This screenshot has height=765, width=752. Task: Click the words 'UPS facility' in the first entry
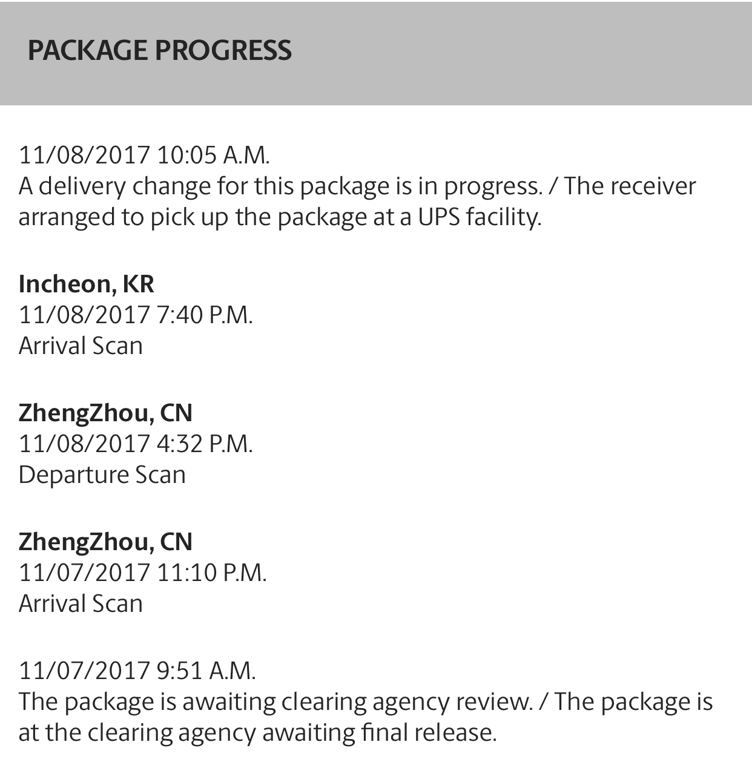(x=479, y=217)
